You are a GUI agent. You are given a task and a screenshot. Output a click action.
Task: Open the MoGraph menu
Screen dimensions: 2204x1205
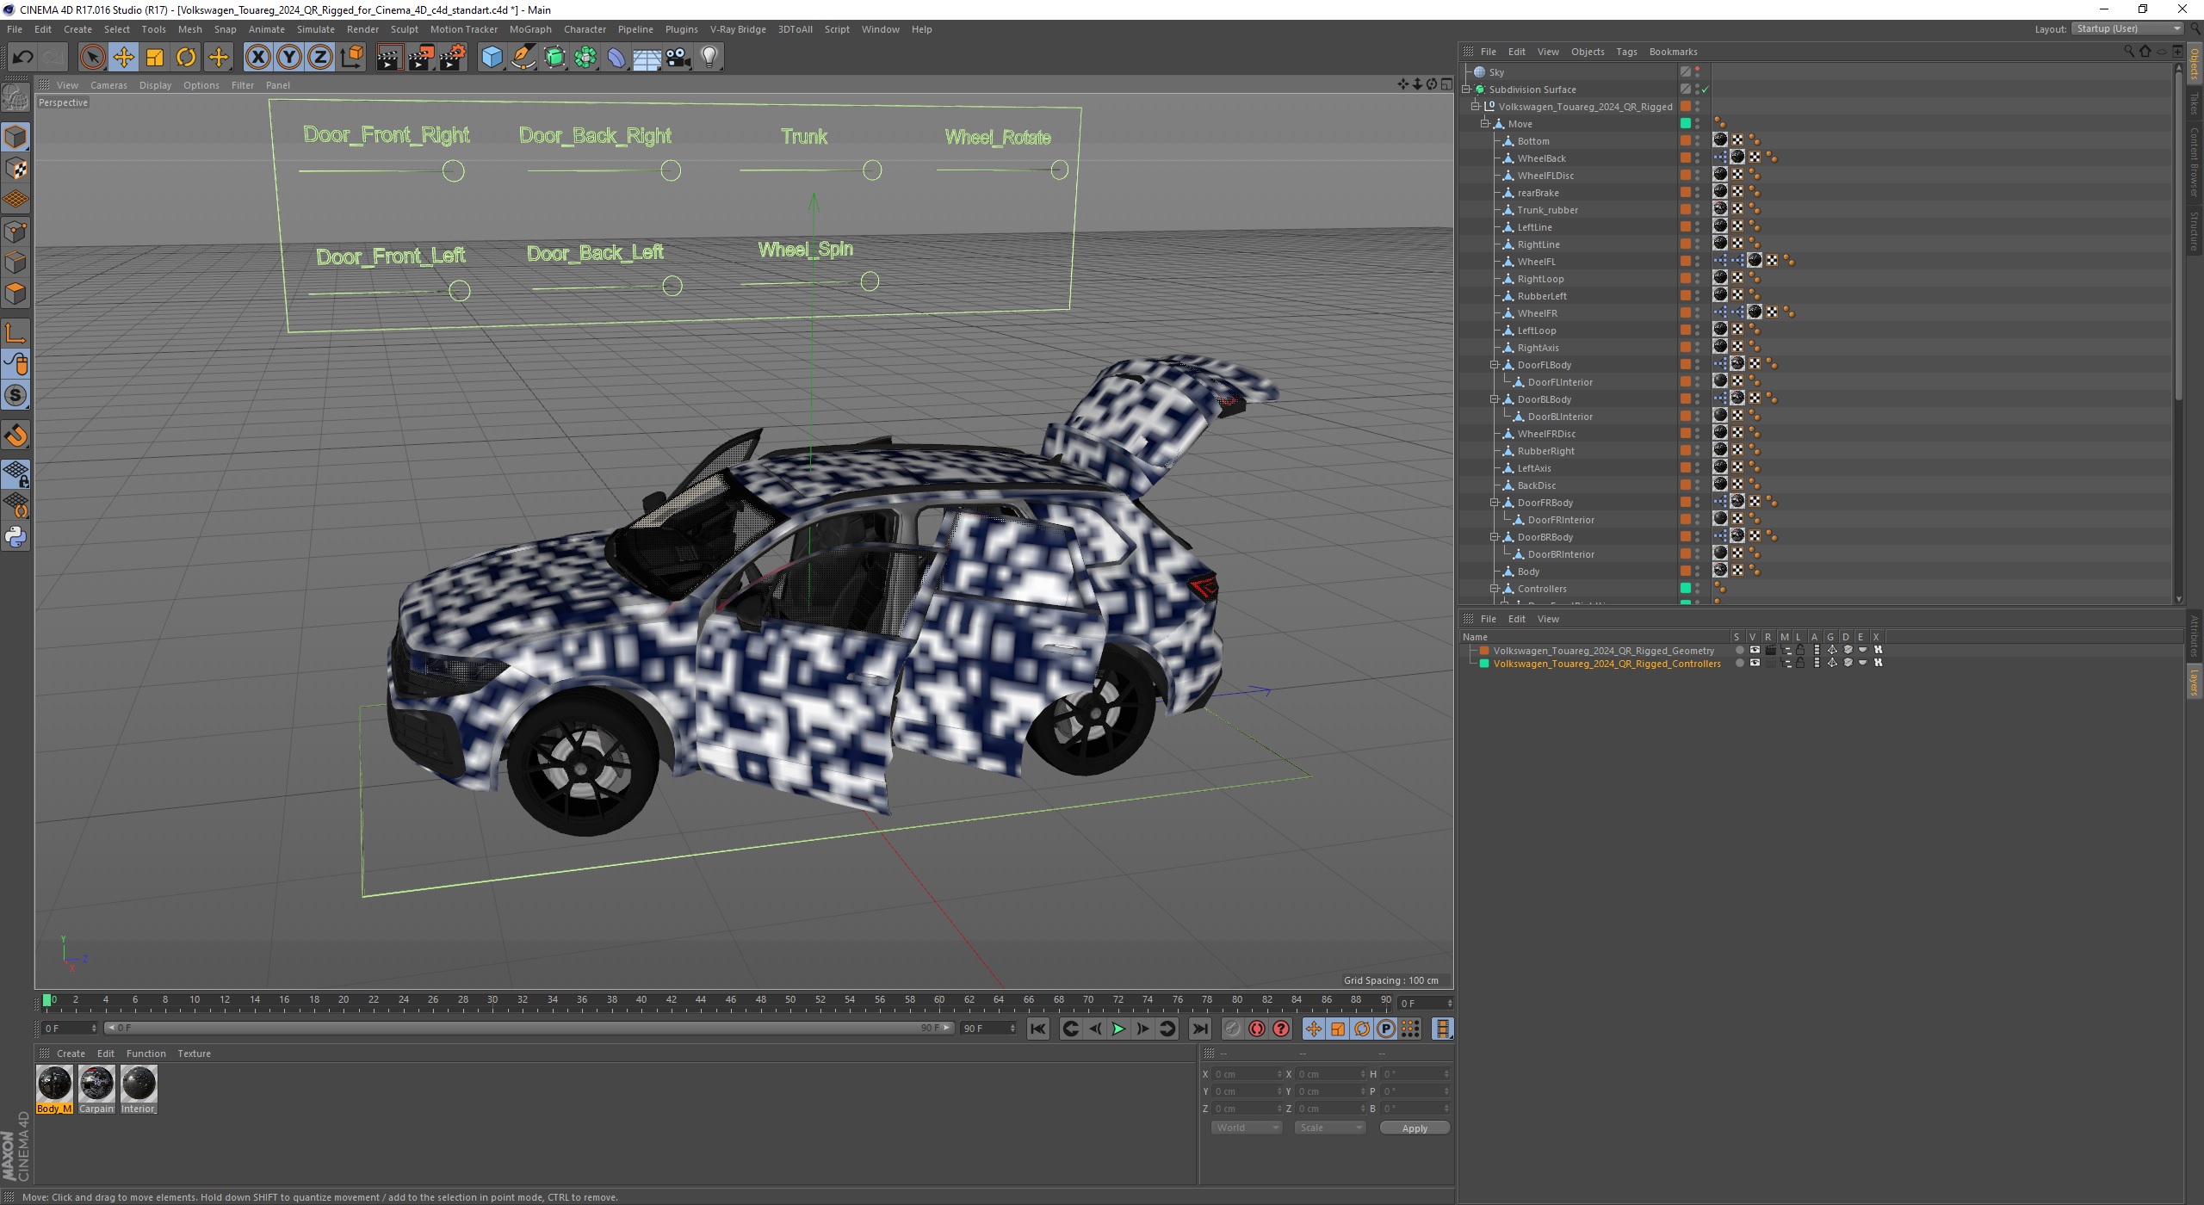(529, 29)
